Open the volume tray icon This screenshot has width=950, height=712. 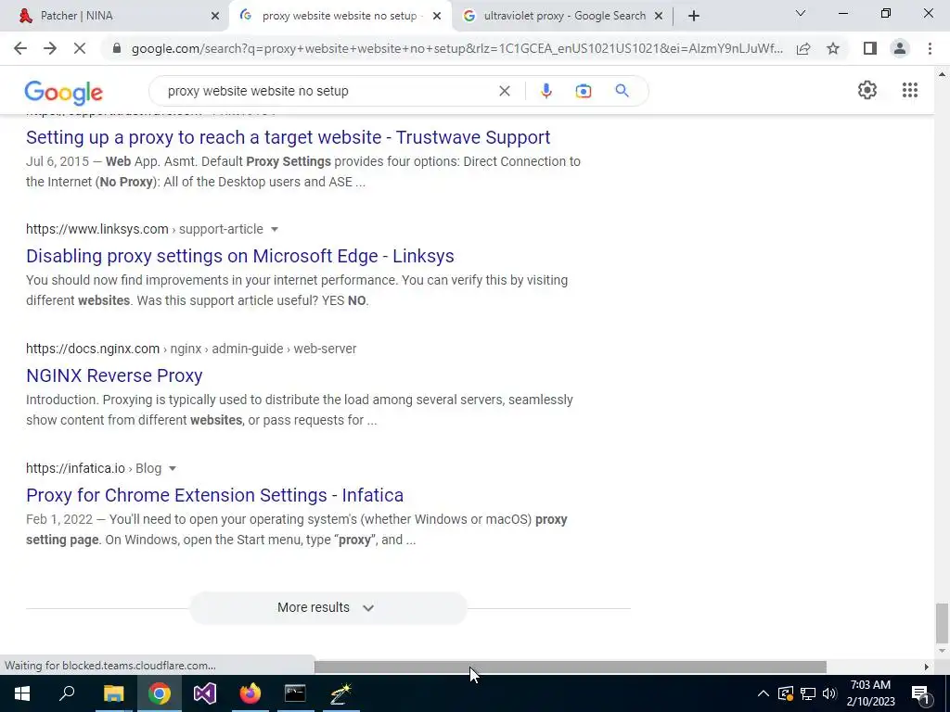point(829,693)
